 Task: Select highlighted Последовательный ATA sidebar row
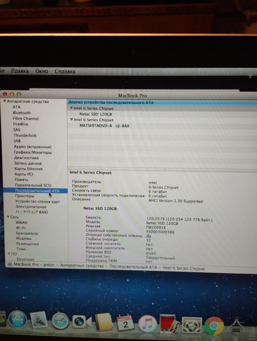pyautogui.click(x=35, y=191)
